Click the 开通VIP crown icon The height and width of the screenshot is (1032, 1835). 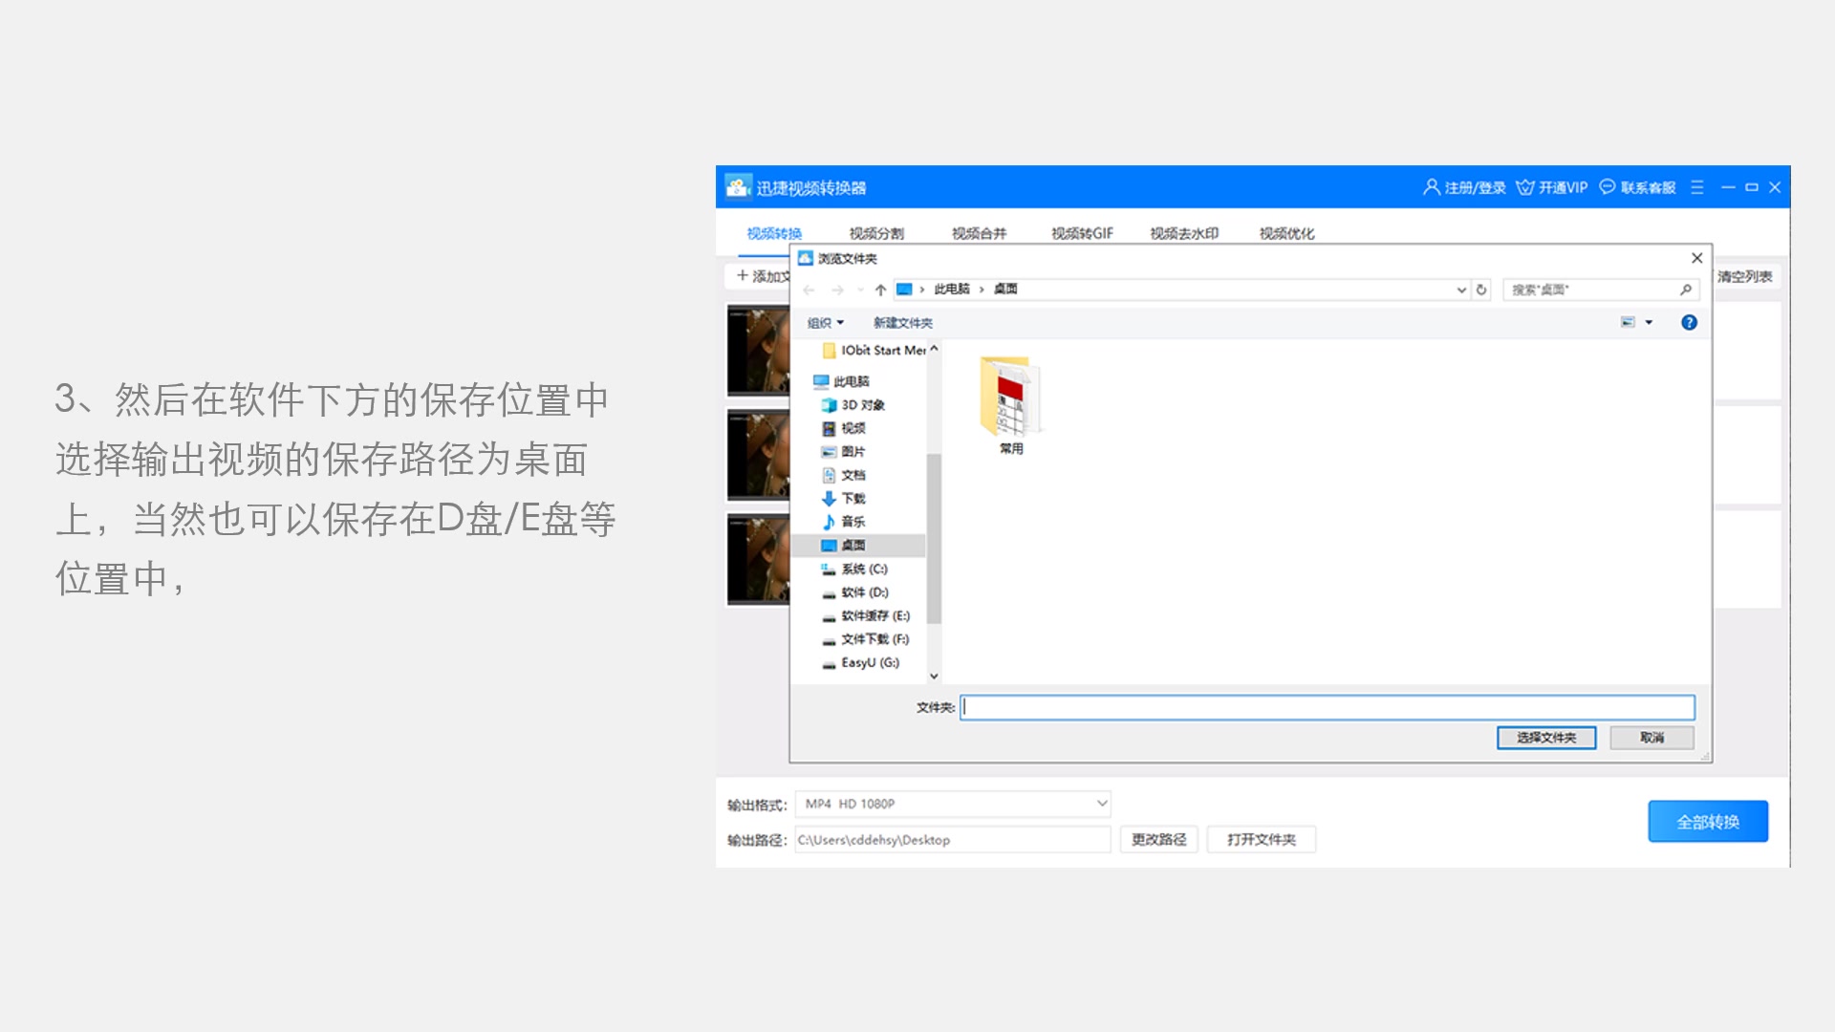point(1525,187)
